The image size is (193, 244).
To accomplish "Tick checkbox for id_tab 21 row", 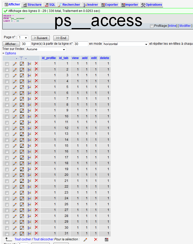I will tap(7, 181).
